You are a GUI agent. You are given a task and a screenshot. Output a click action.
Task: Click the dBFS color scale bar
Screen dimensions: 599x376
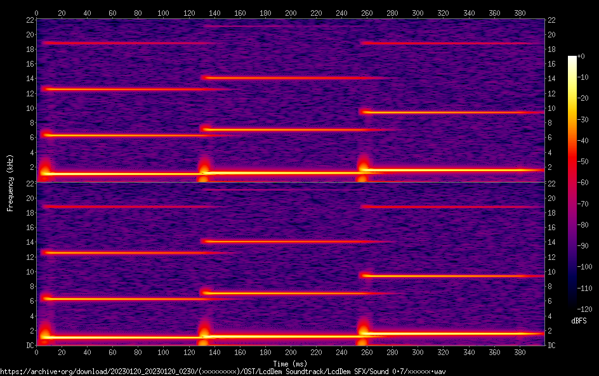(572, 181)
